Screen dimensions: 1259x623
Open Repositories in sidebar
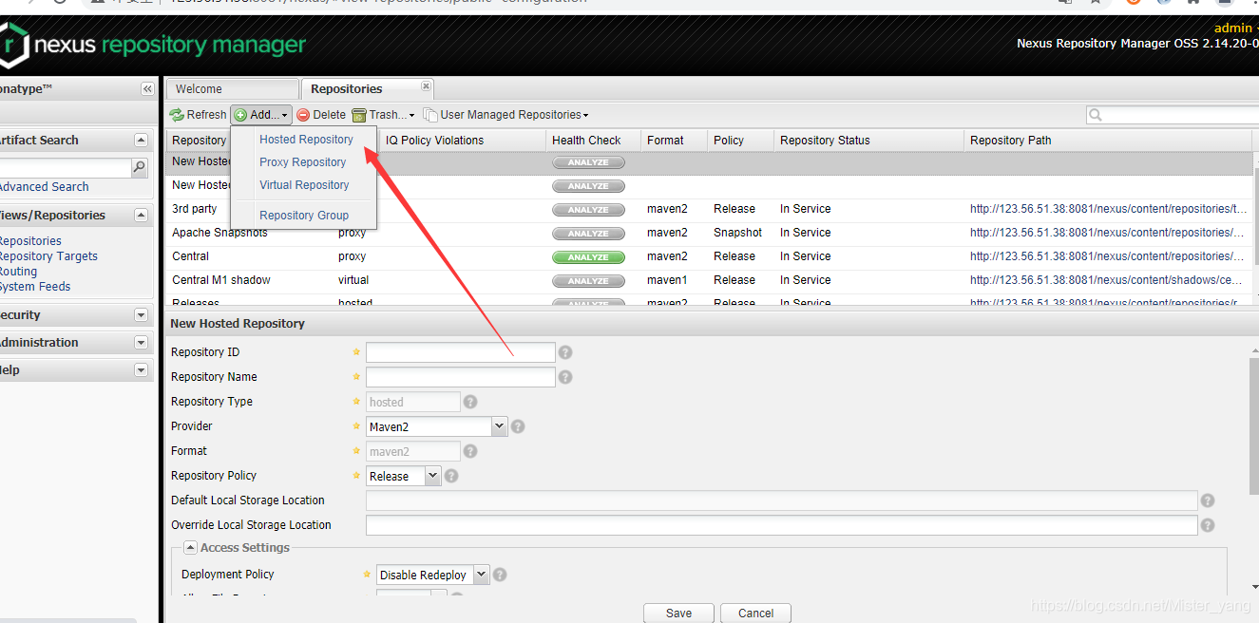coord(30,241)
